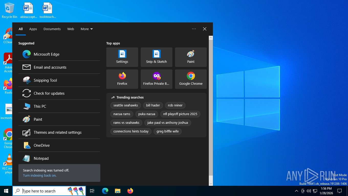
Task: Open the notification center icon
Action: [x=340, y=191]
